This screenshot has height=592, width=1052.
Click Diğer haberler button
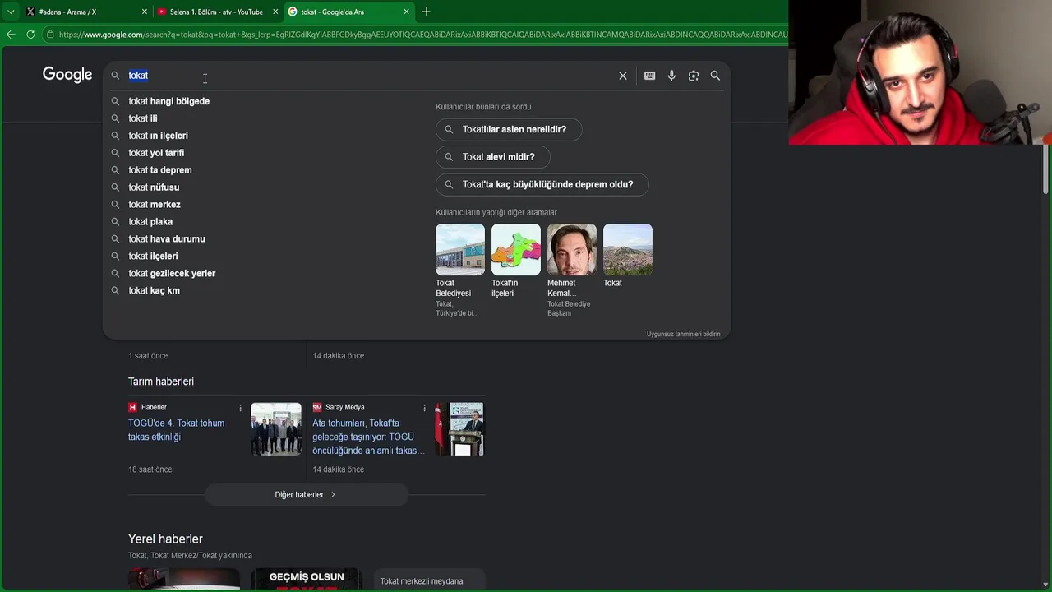[x=306, y=494]
